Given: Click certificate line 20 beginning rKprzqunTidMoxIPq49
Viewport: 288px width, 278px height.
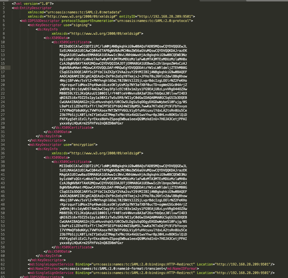Looking at the screenshot, I should tap(123, 85).
